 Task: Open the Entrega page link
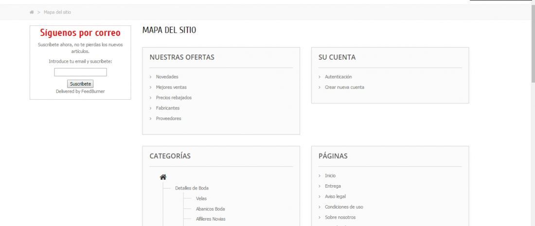[333, 186]
